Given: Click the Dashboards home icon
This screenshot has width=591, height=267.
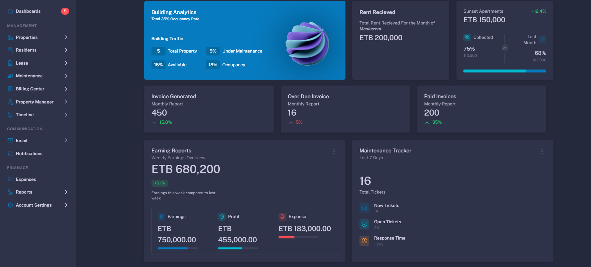Looking at the screenshot, I should pos(10,11).
